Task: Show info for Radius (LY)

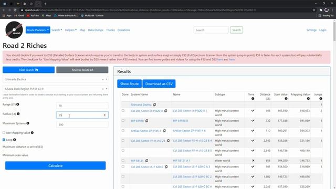Action: pos(18,114)
